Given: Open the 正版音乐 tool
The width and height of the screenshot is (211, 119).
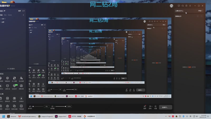Looking at the screenshot, I should click(x=21, y=99).
